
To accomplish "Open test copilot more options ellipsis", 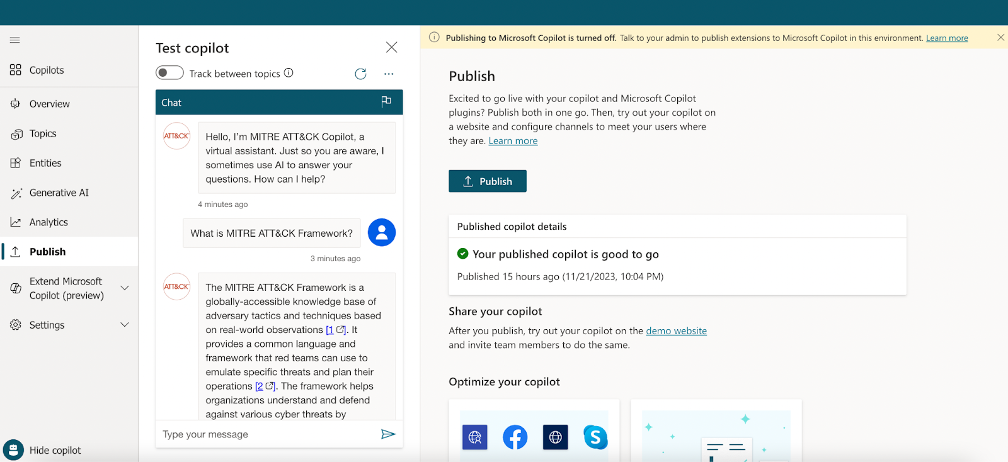I will tap(389, 74).
